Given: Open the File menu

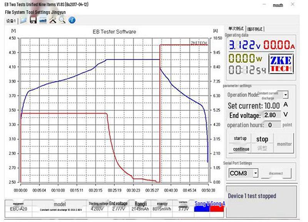Looking at the screenshot, I should point(8,12).
